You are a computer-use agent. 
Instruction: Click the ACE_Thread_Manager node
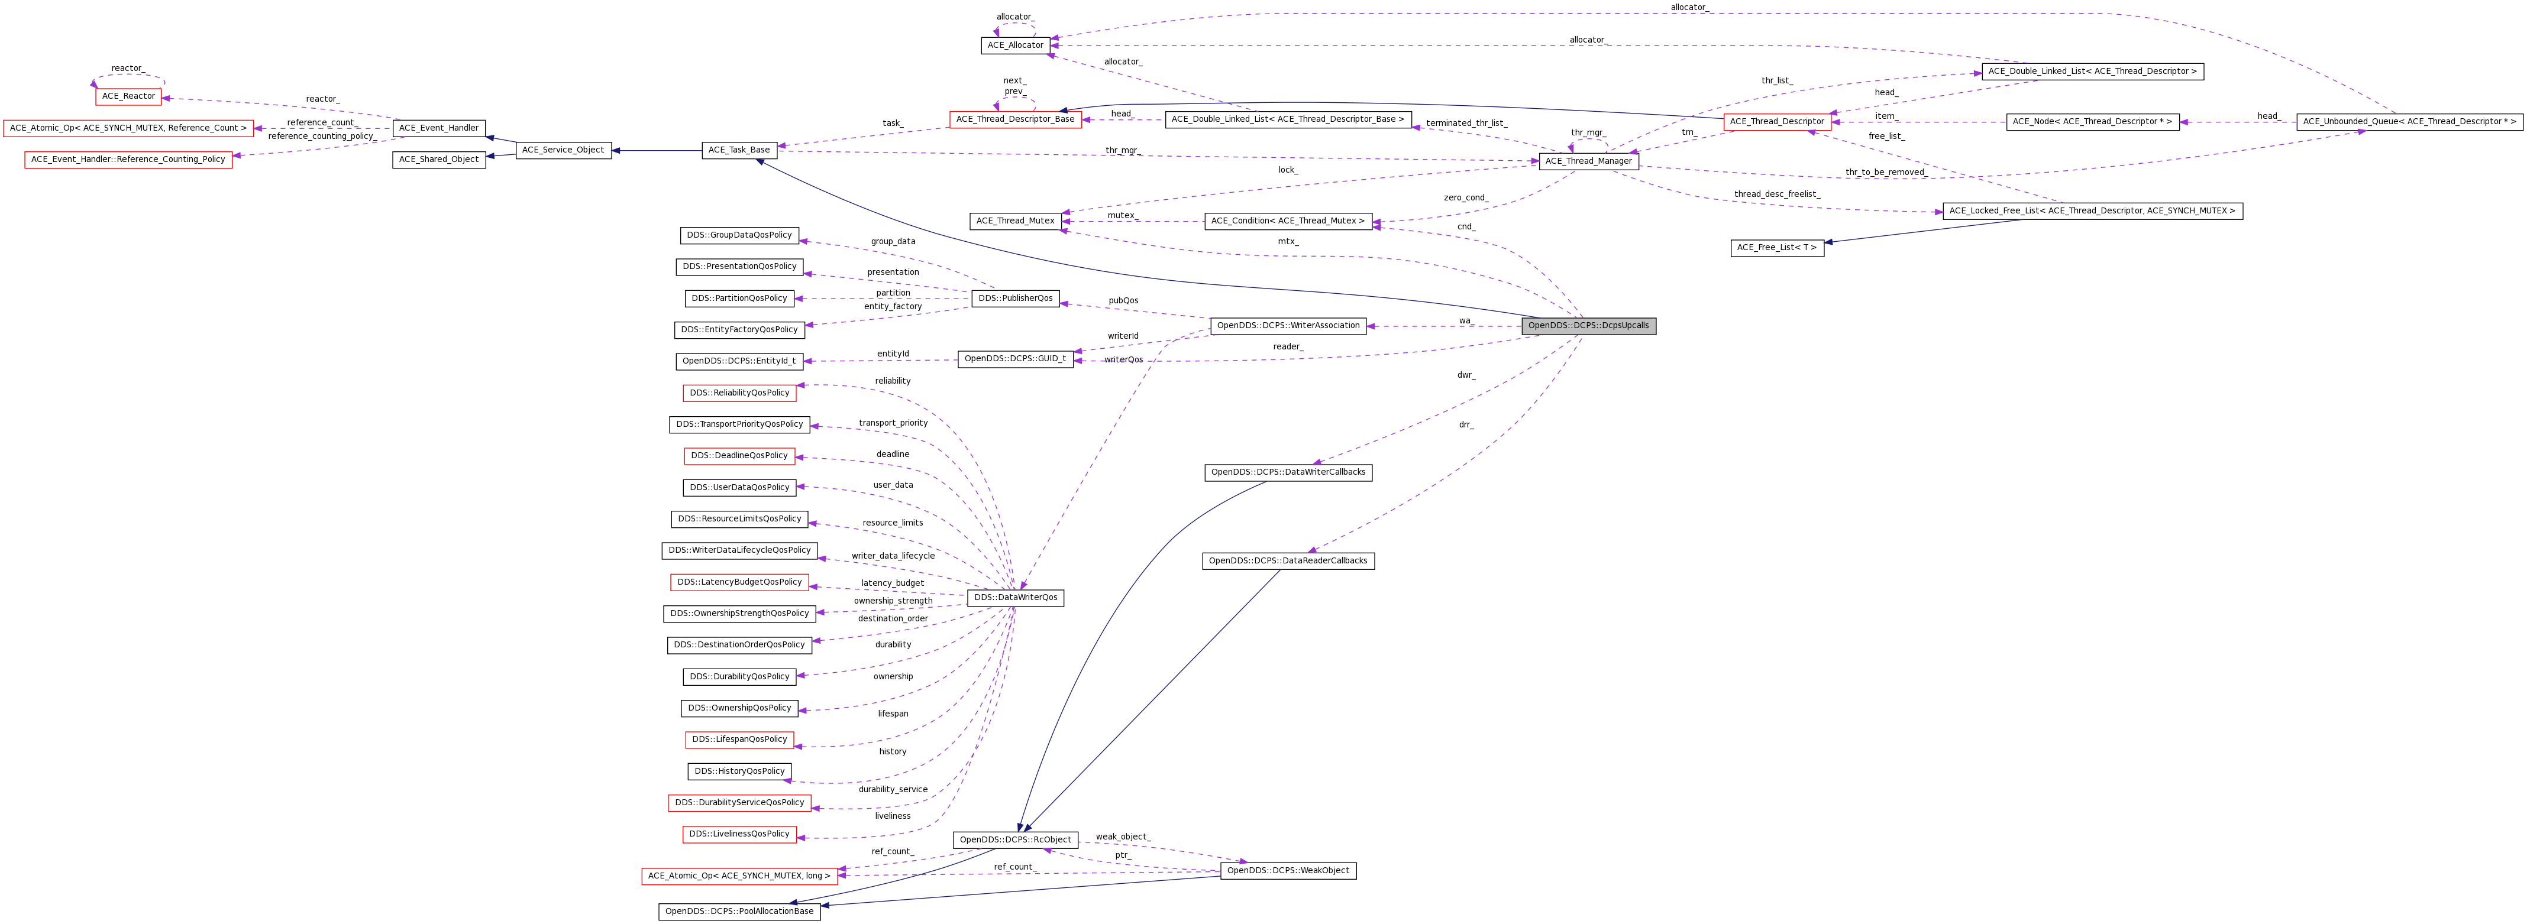(x=1588, y=161)
